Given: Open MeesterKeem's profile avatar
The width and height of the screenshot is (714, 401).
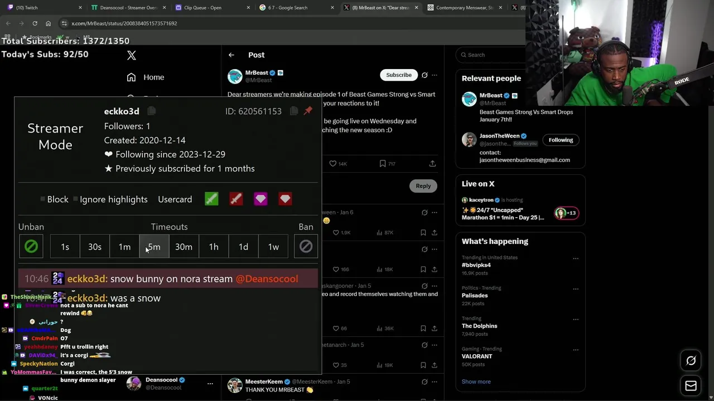Looking at the screenshot, I should (235, 385).
